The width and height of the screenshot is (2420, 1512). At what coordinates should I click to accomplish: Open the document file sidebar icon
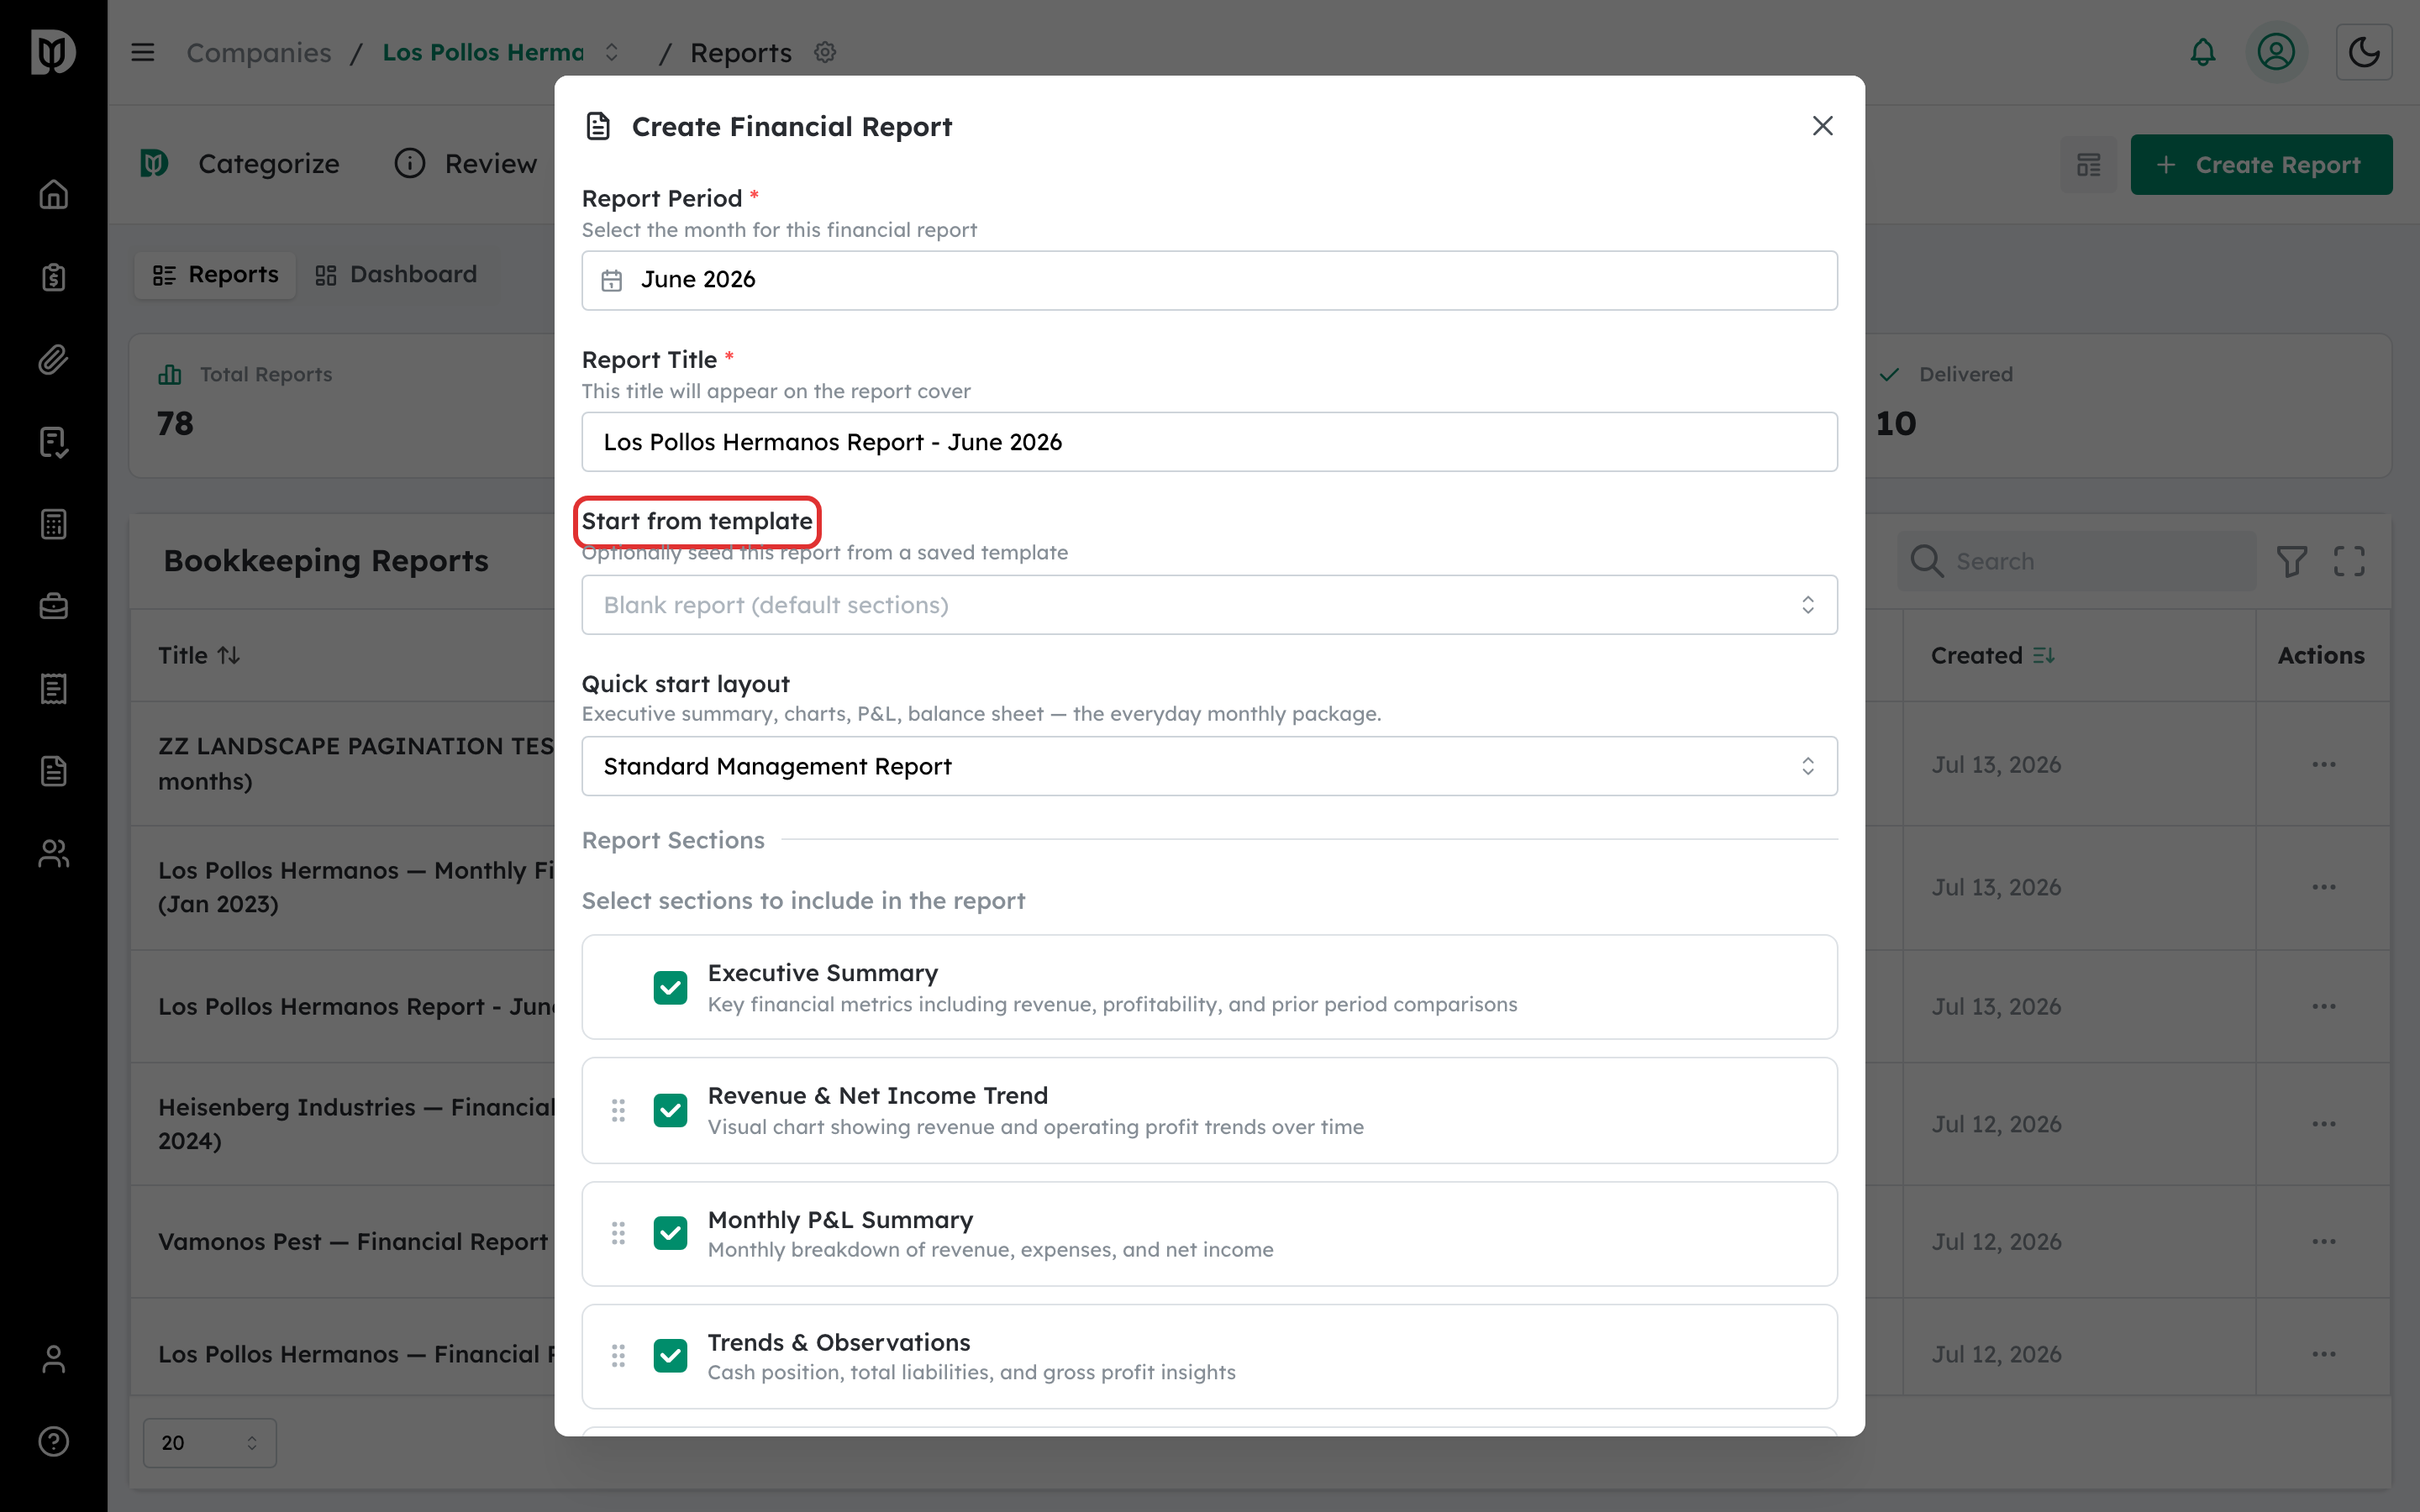point(53,771)
